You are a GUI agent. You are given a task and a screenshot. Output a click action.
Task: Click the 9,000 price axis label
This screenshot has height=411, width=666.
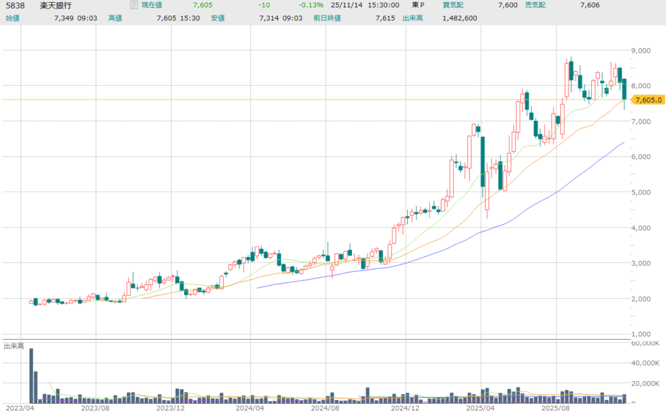[x=645, y=51]
